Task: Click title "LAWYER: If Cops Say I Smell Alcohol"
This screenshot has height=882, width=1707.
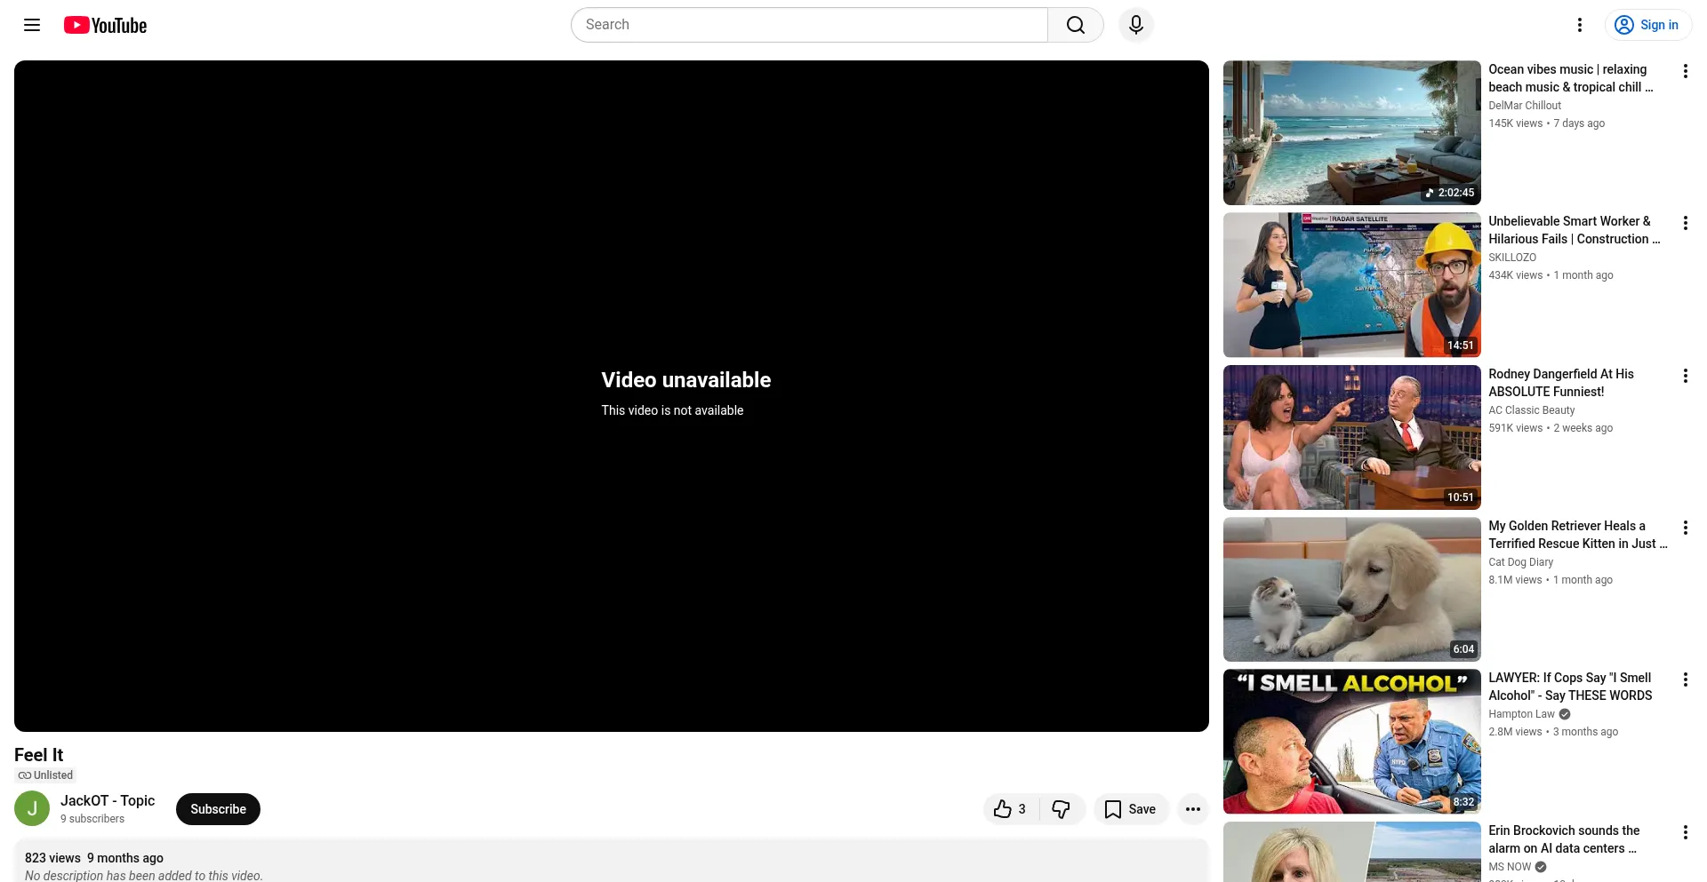Action: 1571,687
